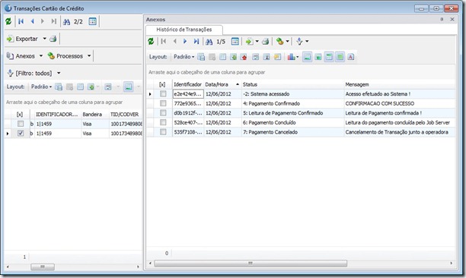466x278 pixels.
Task: Uncheck the selected Visa row in left grid
Action: 21,134
